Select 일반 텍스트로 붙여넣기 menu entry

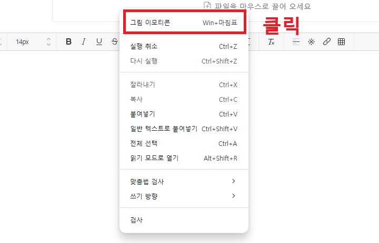click(184, 129)
